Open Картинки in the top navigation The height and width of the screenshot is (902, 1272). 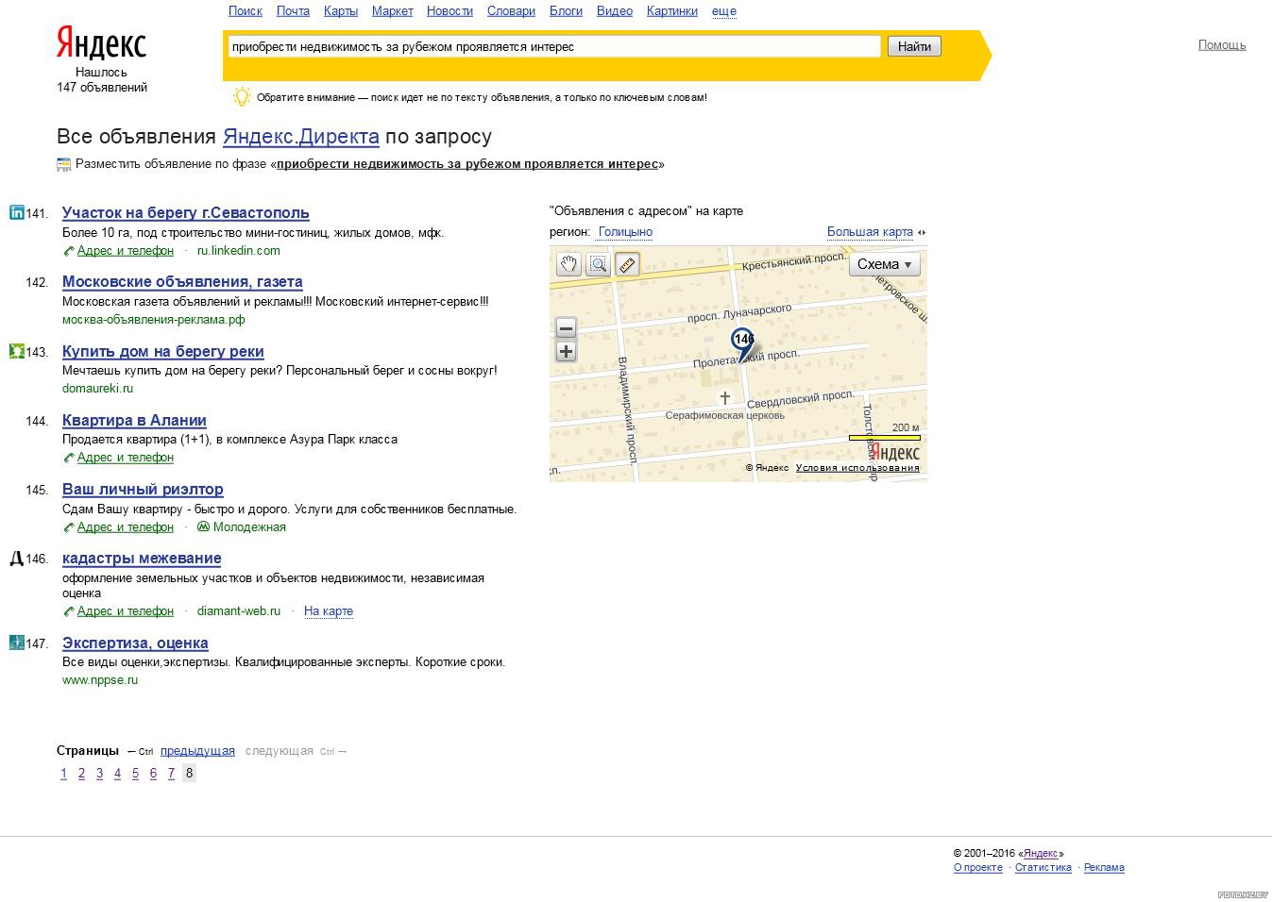(x=672, y=11)
